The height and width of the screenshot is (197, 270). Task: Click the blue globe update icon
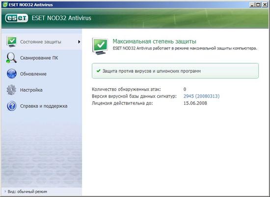pos(12,74)
